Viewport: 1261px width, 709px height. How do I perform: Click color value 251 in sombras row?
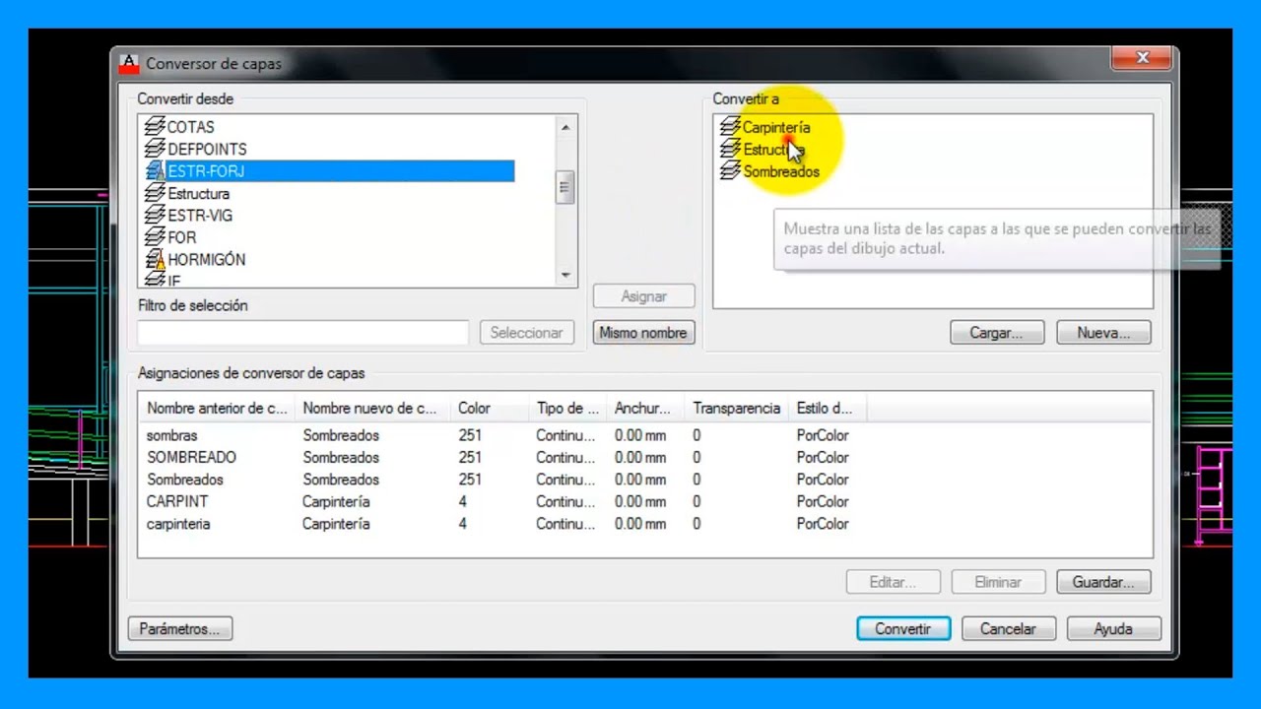click(470, 435)
